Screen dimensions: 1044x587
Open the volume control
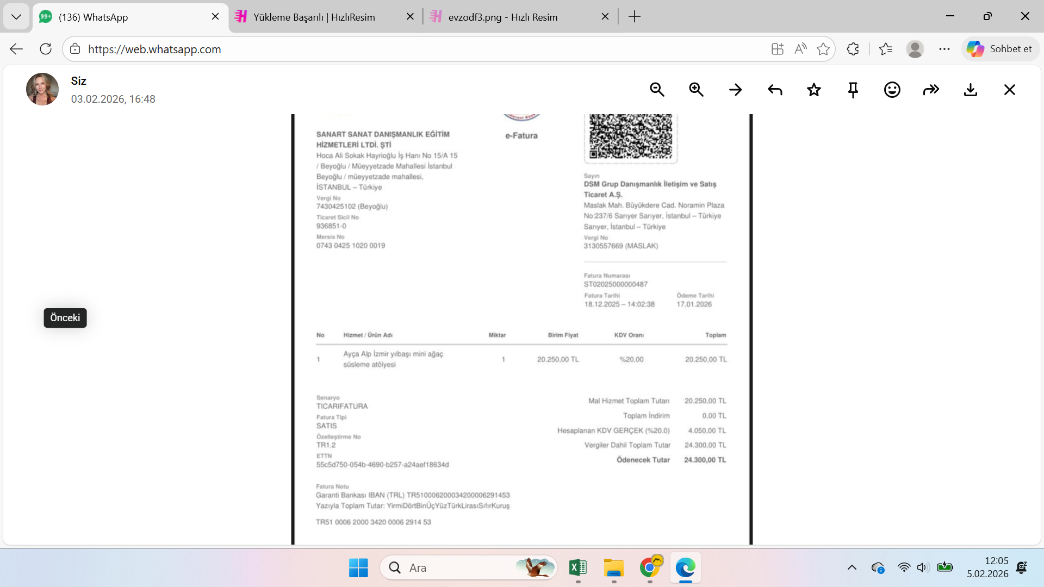point(923,568)
